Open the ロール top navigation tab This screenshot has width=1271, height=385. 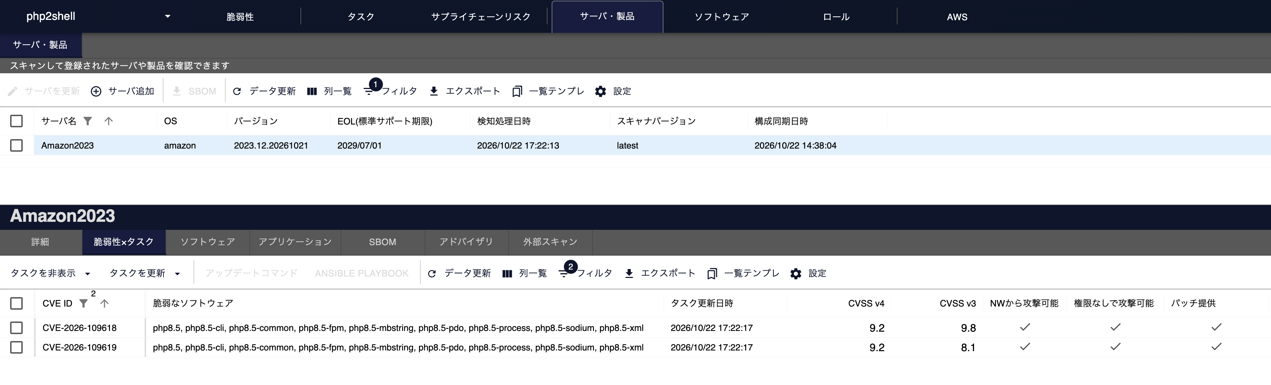click(836, 17)
